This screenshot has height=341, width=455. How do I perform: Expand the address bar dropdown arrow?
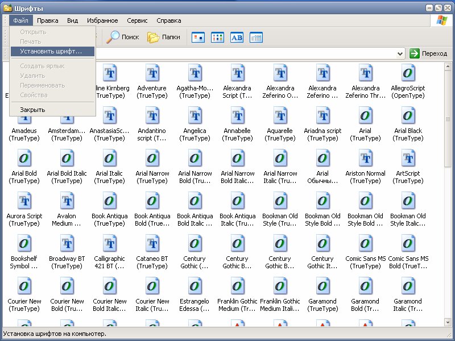pyautogui.click(x=400, y=53)
